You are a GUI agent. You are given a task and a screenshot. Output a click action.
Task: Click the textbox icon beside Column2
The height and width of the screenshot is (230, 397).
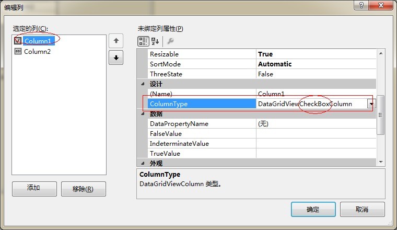[x=18, y=51]
